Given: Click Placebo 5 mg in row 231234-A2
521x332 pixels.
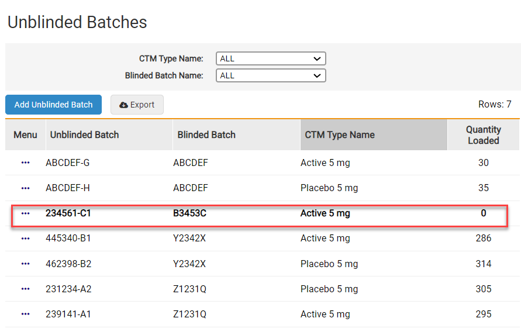Looking at the screenshot, I should [x=329, y=289].
